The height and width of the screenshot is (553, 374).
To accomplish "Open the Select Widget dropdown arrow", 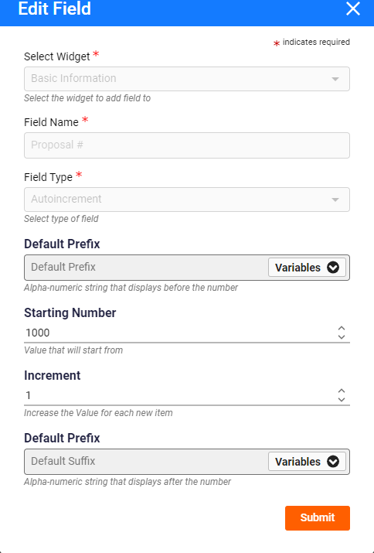I will [335, 79].
